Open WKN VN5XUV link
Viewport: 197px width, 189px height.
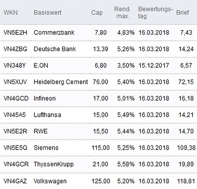click(15, 82)
